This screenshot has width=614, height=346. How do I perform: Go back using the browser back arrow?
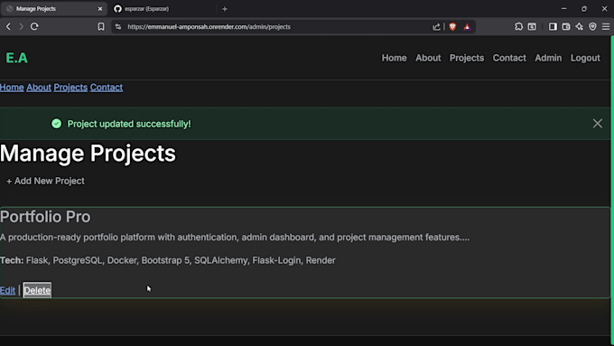coord(8,26)
